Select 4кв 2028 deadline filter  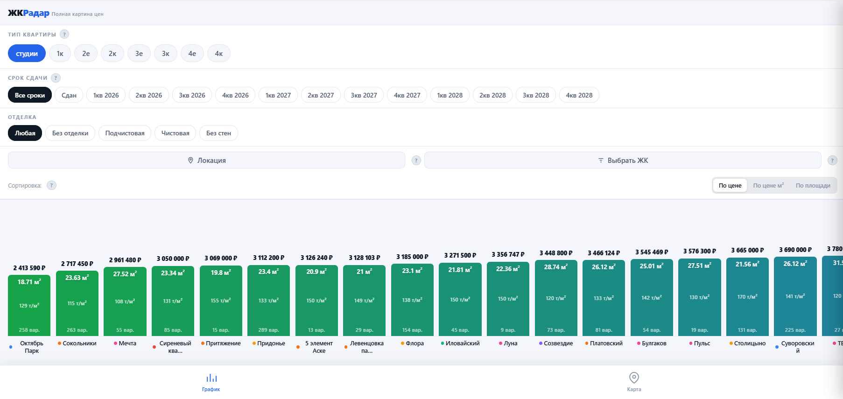click(579, 95)
